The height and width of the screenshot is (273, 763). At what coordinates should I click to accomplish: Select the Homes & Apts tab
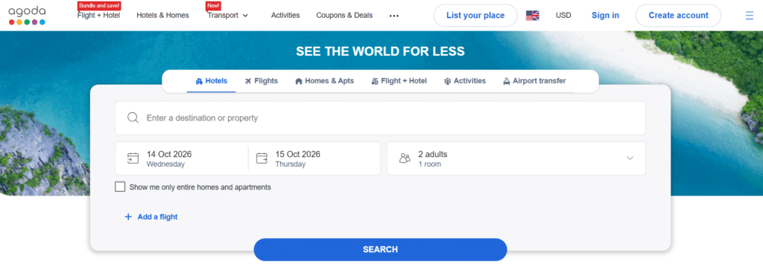325,81
